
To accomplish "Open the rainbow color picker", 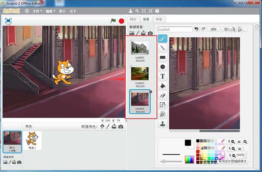I will (190, 160).
